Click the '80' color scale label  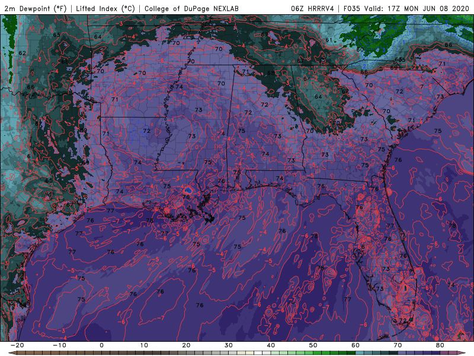(x=440, y=345)
